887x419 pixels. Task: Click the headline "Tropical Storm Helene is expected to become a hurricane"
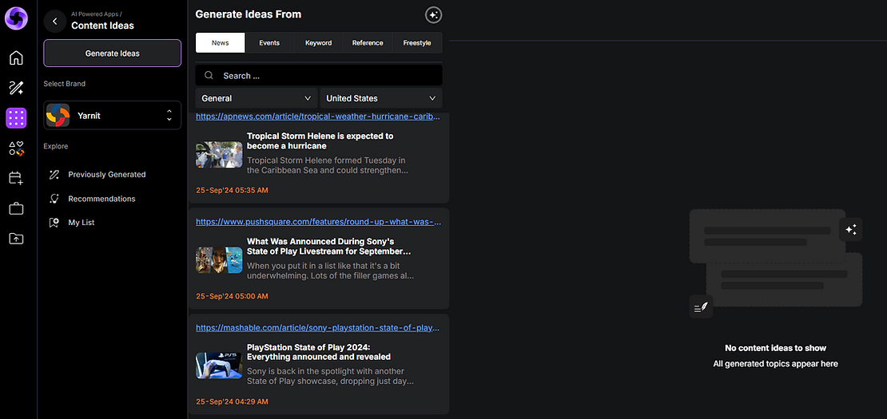click(x=320, y=141)
